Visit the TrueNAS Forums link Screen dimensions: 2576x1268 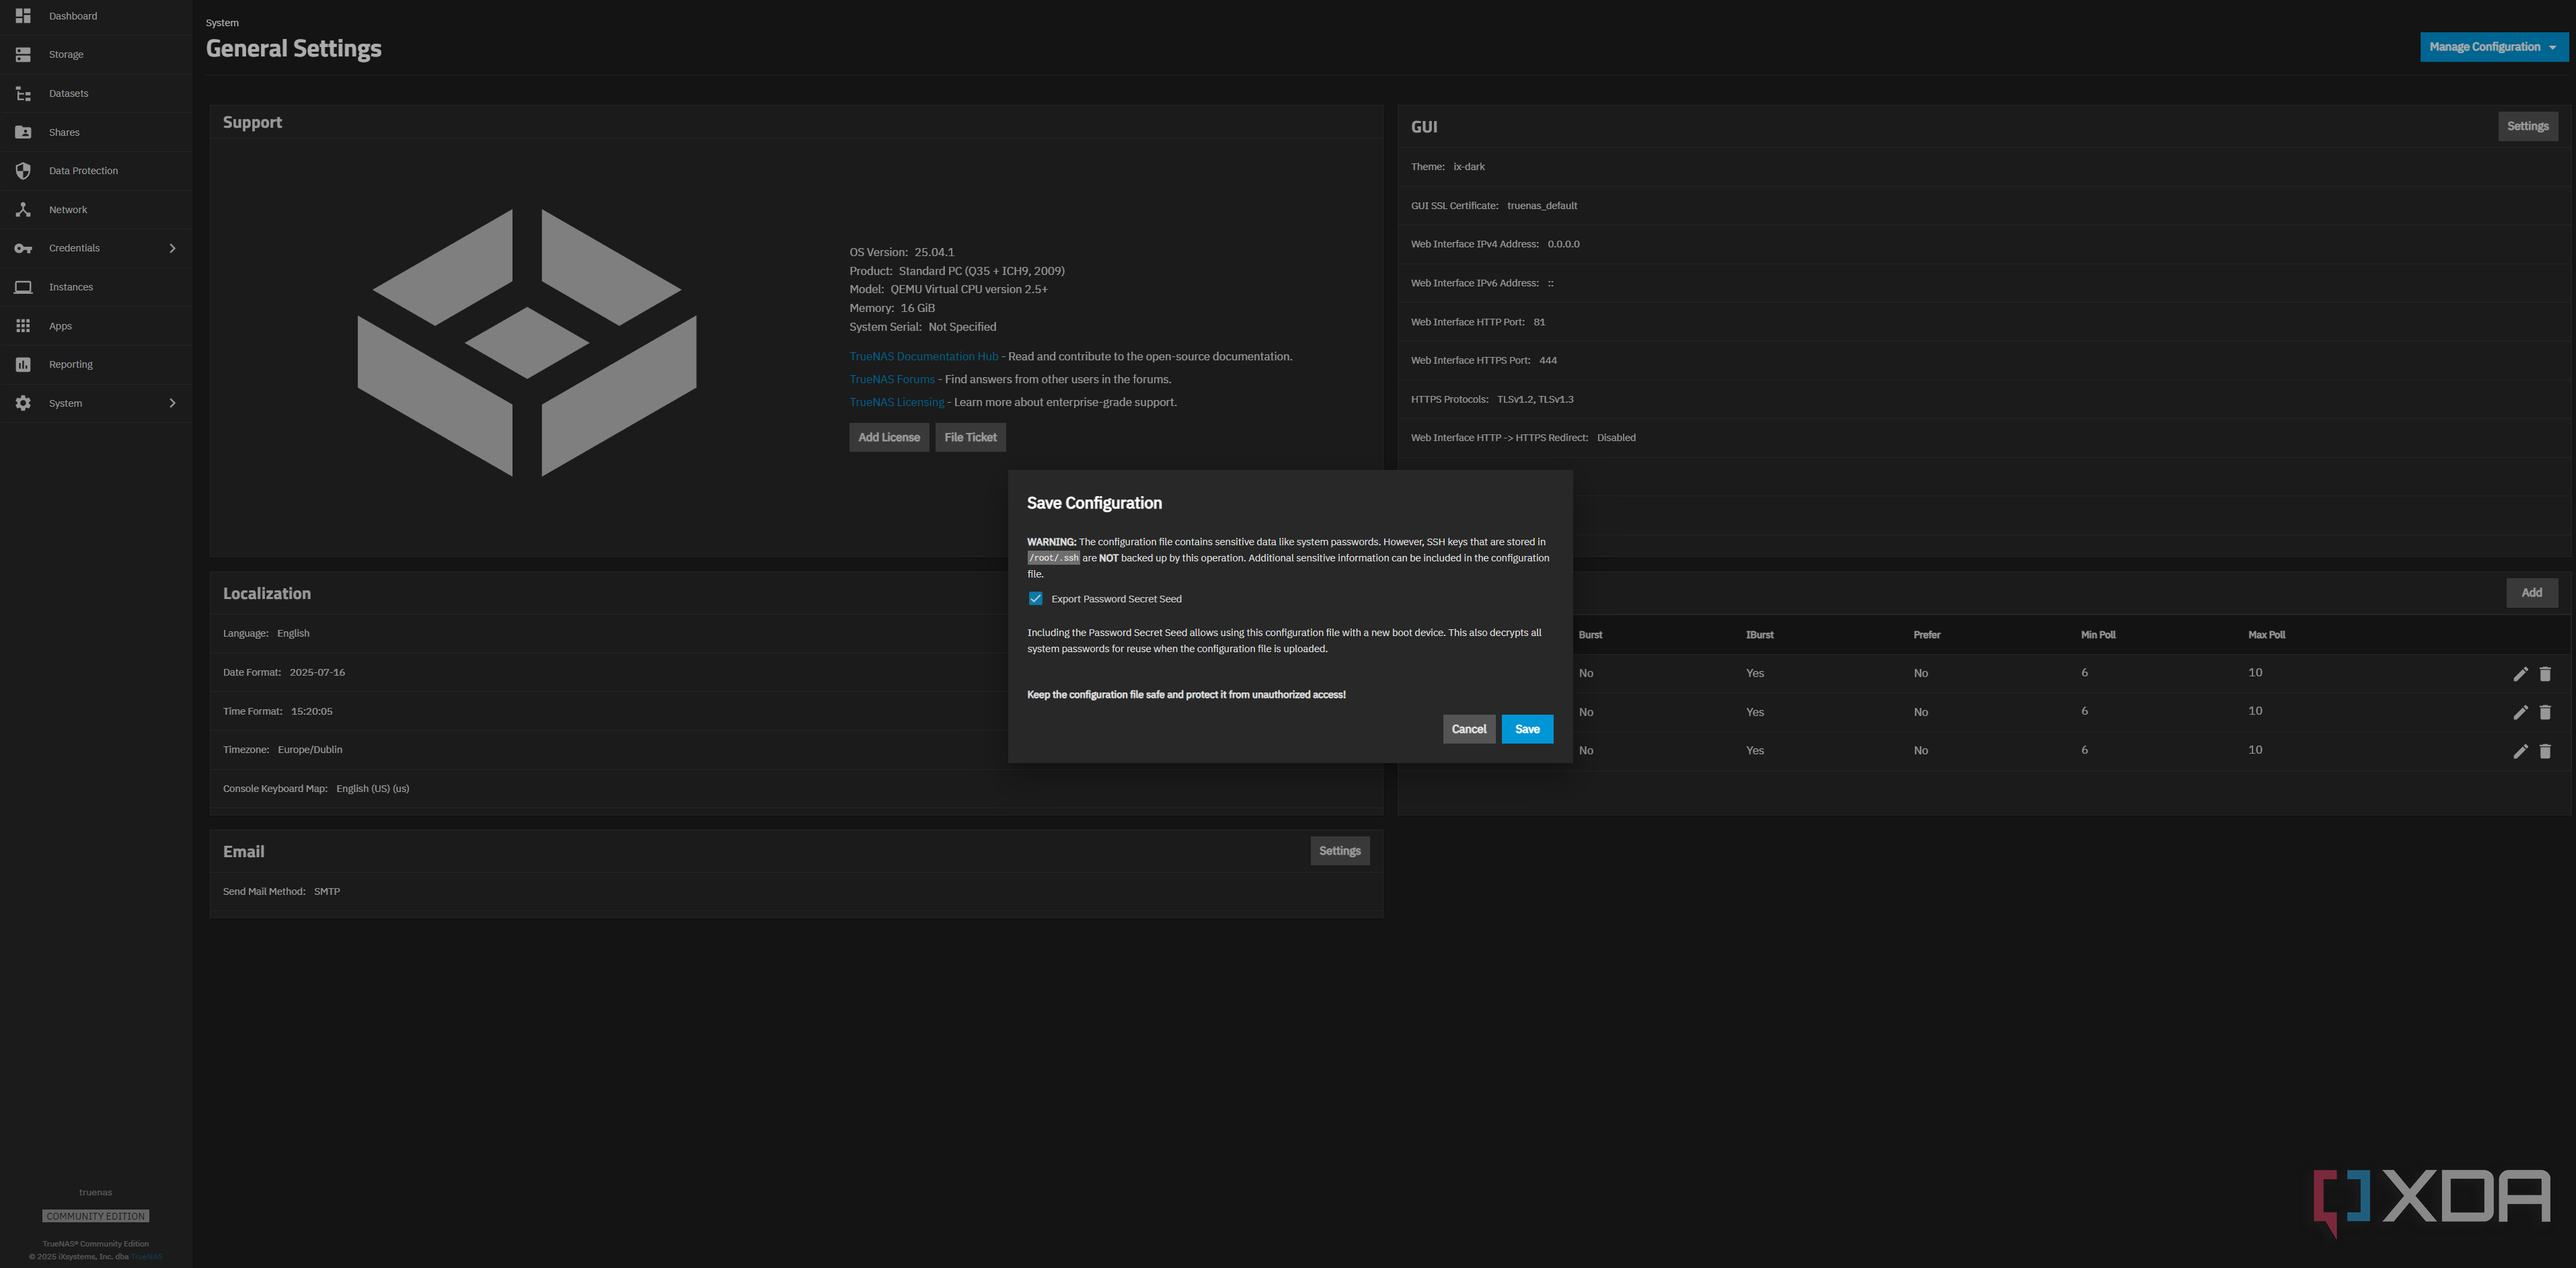[x=891, y=380]
